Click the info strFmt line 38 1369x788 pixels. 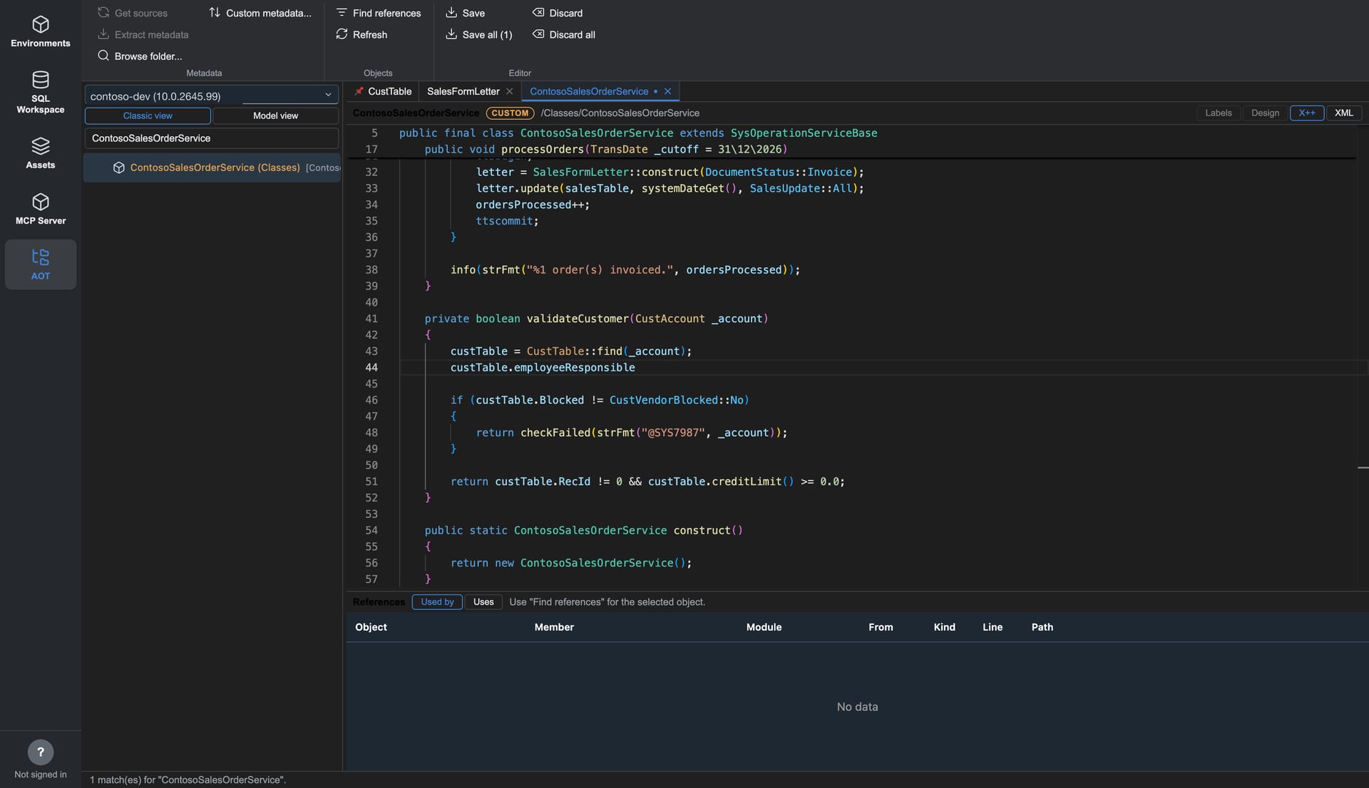[625, 269]
